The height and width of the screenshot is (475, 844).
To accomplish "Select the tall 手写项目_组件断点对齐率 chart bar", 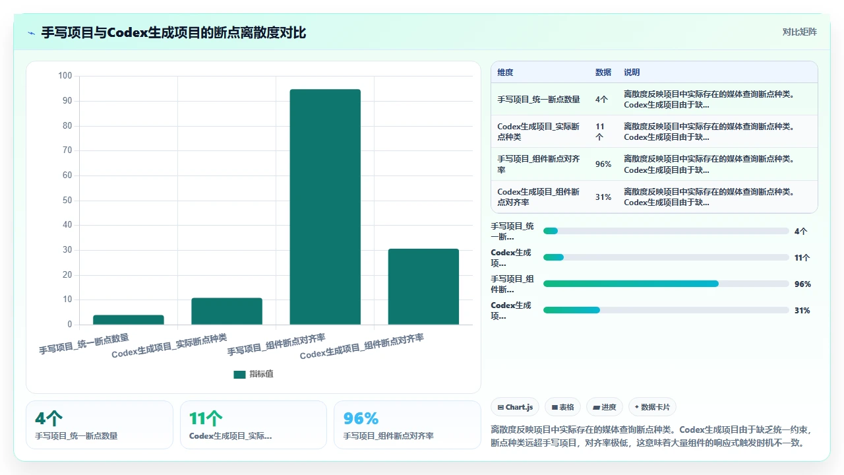I will [325, 207].
